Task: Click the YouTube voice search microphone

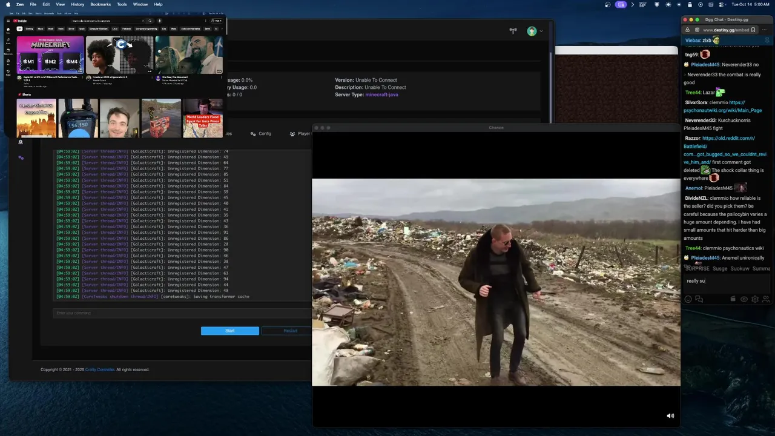Action: tap(159, 21)
